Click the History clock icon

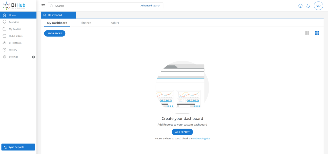[x=4, y=50]
